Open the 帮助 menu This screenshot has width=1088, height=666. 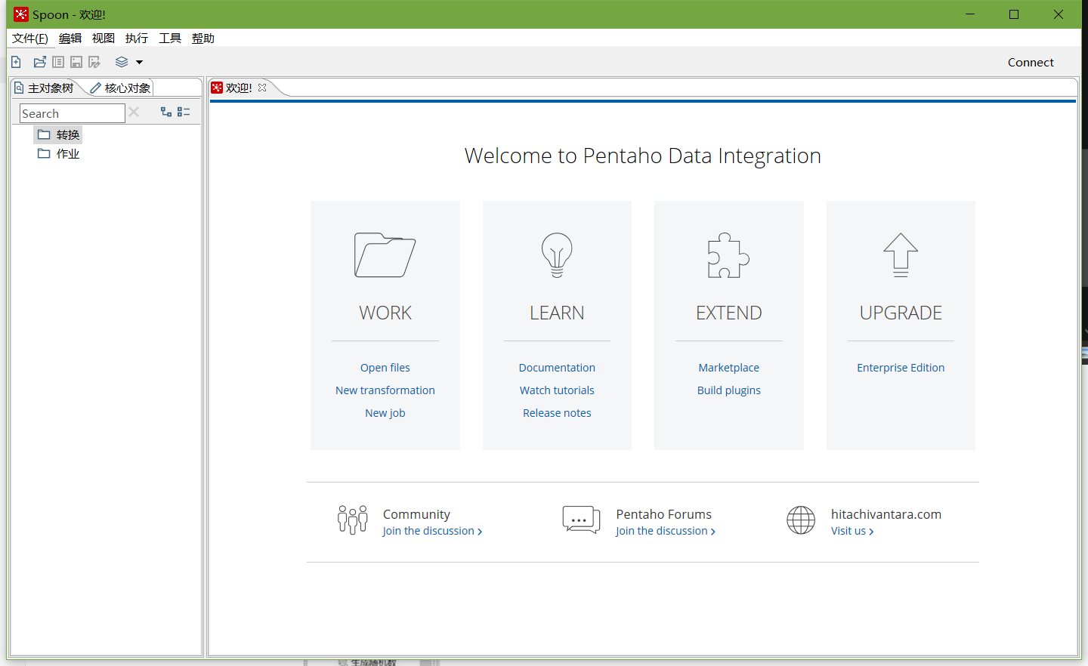point(203,39)
